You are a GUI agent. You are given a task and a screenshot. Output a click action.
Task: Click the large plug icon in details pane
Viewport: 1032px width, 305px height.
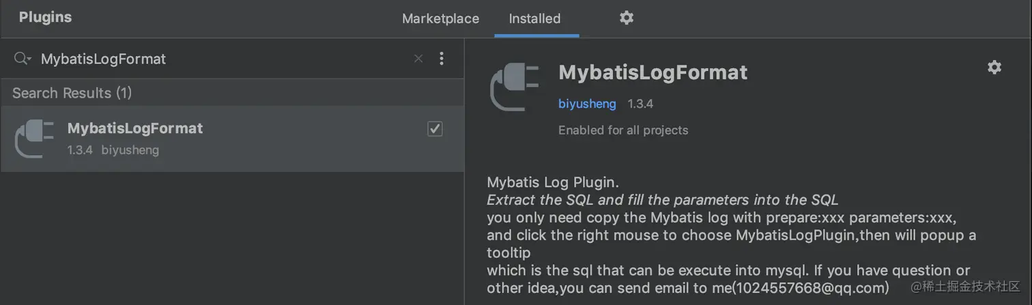(515, 87)
